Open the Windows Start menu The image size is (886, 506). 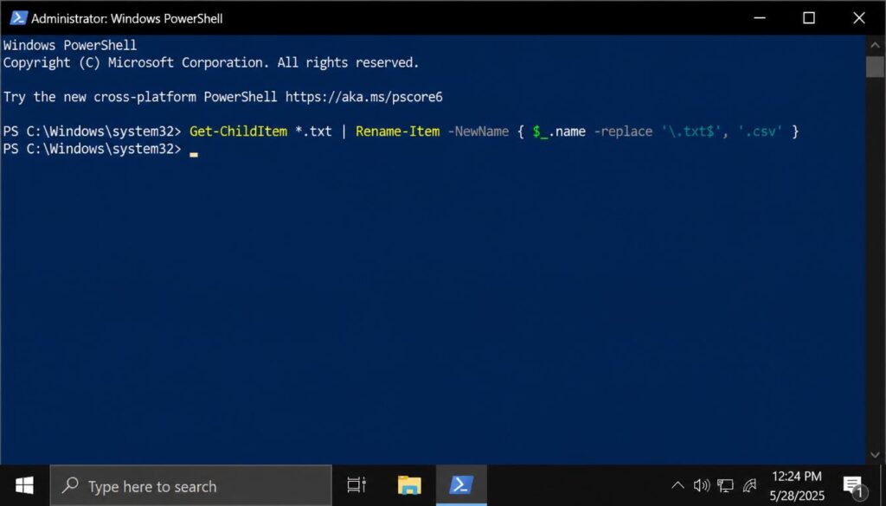coord(24,485)
